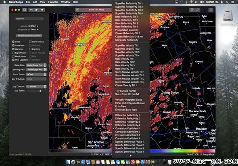Click the Wi-Fi status menu icon

pyautogui.click(x=191, y=2)
